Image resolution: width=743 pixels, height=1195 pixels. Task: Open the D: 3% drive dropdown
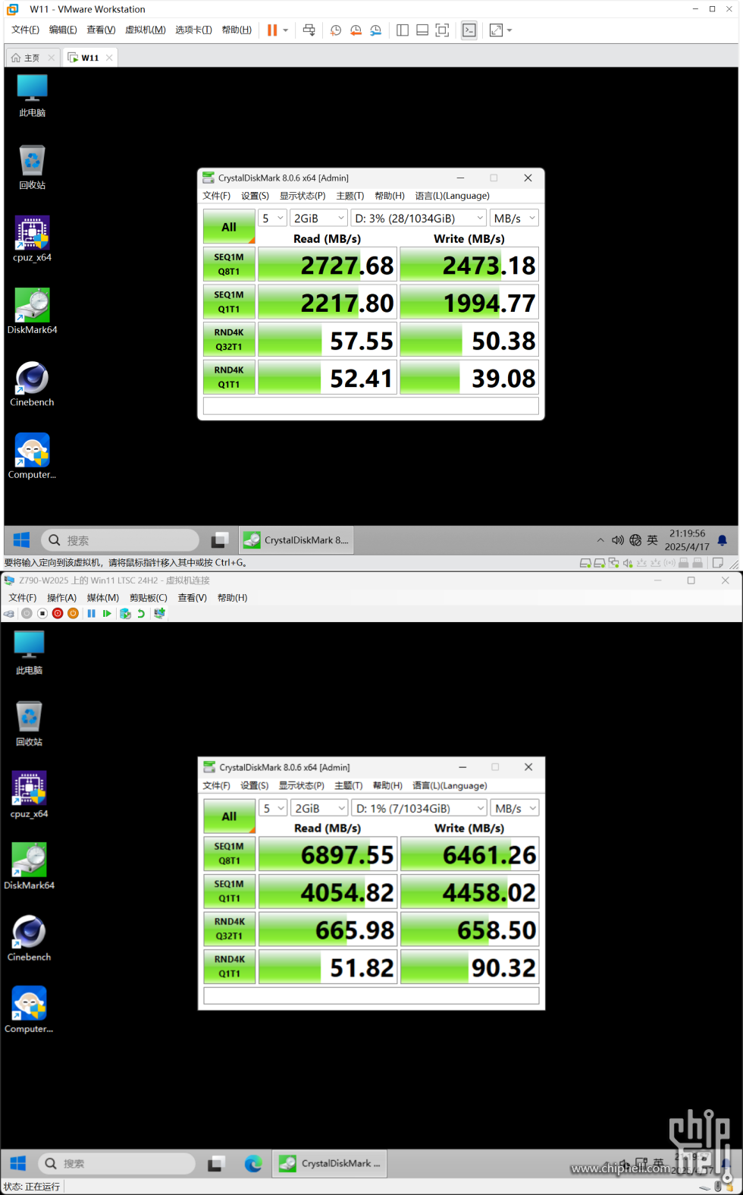419,219
